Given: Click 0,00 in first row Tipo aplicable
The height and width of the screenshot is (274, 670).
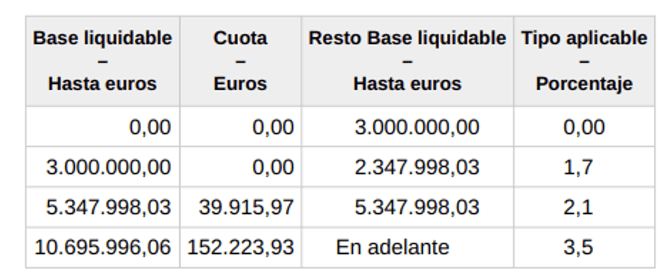Looking at the screenshot, I should (x=584, y=127).
